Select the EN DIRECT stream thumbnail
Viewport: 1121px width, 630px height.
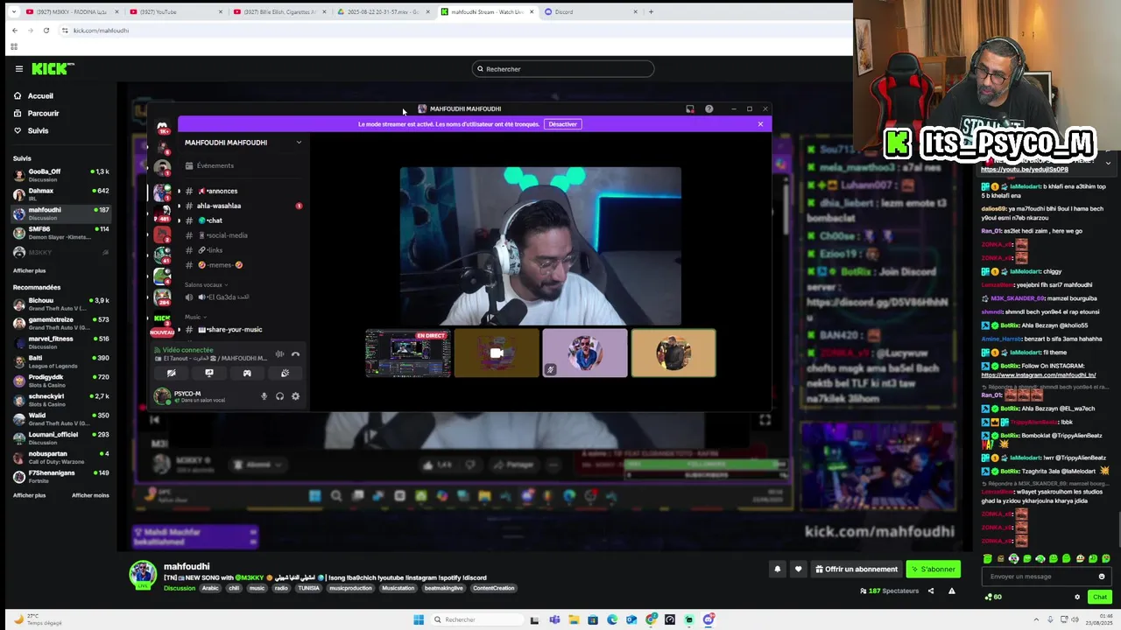click(x=408, y=353)
